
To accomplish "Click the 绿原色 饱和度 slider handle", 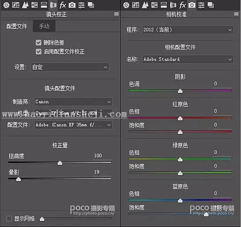I will point(180,173).
